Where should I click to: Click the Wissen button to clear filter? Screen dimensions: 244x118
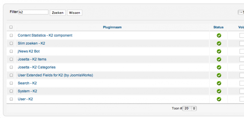point(74,13)
